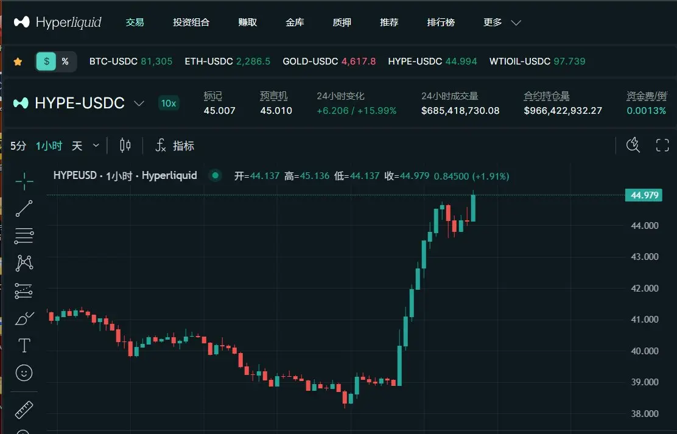
Task: Click the 44.979 current price label
Action: coord(644,195)
